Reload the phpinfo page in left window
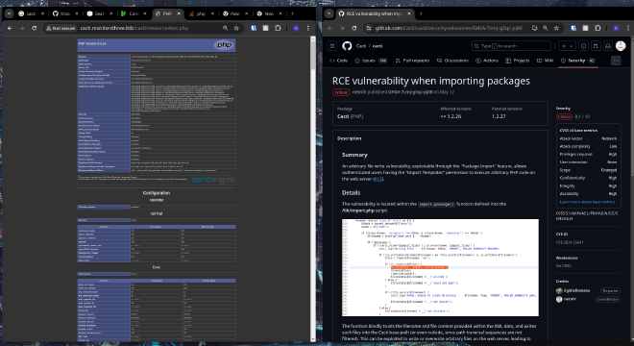 (35, 28)
